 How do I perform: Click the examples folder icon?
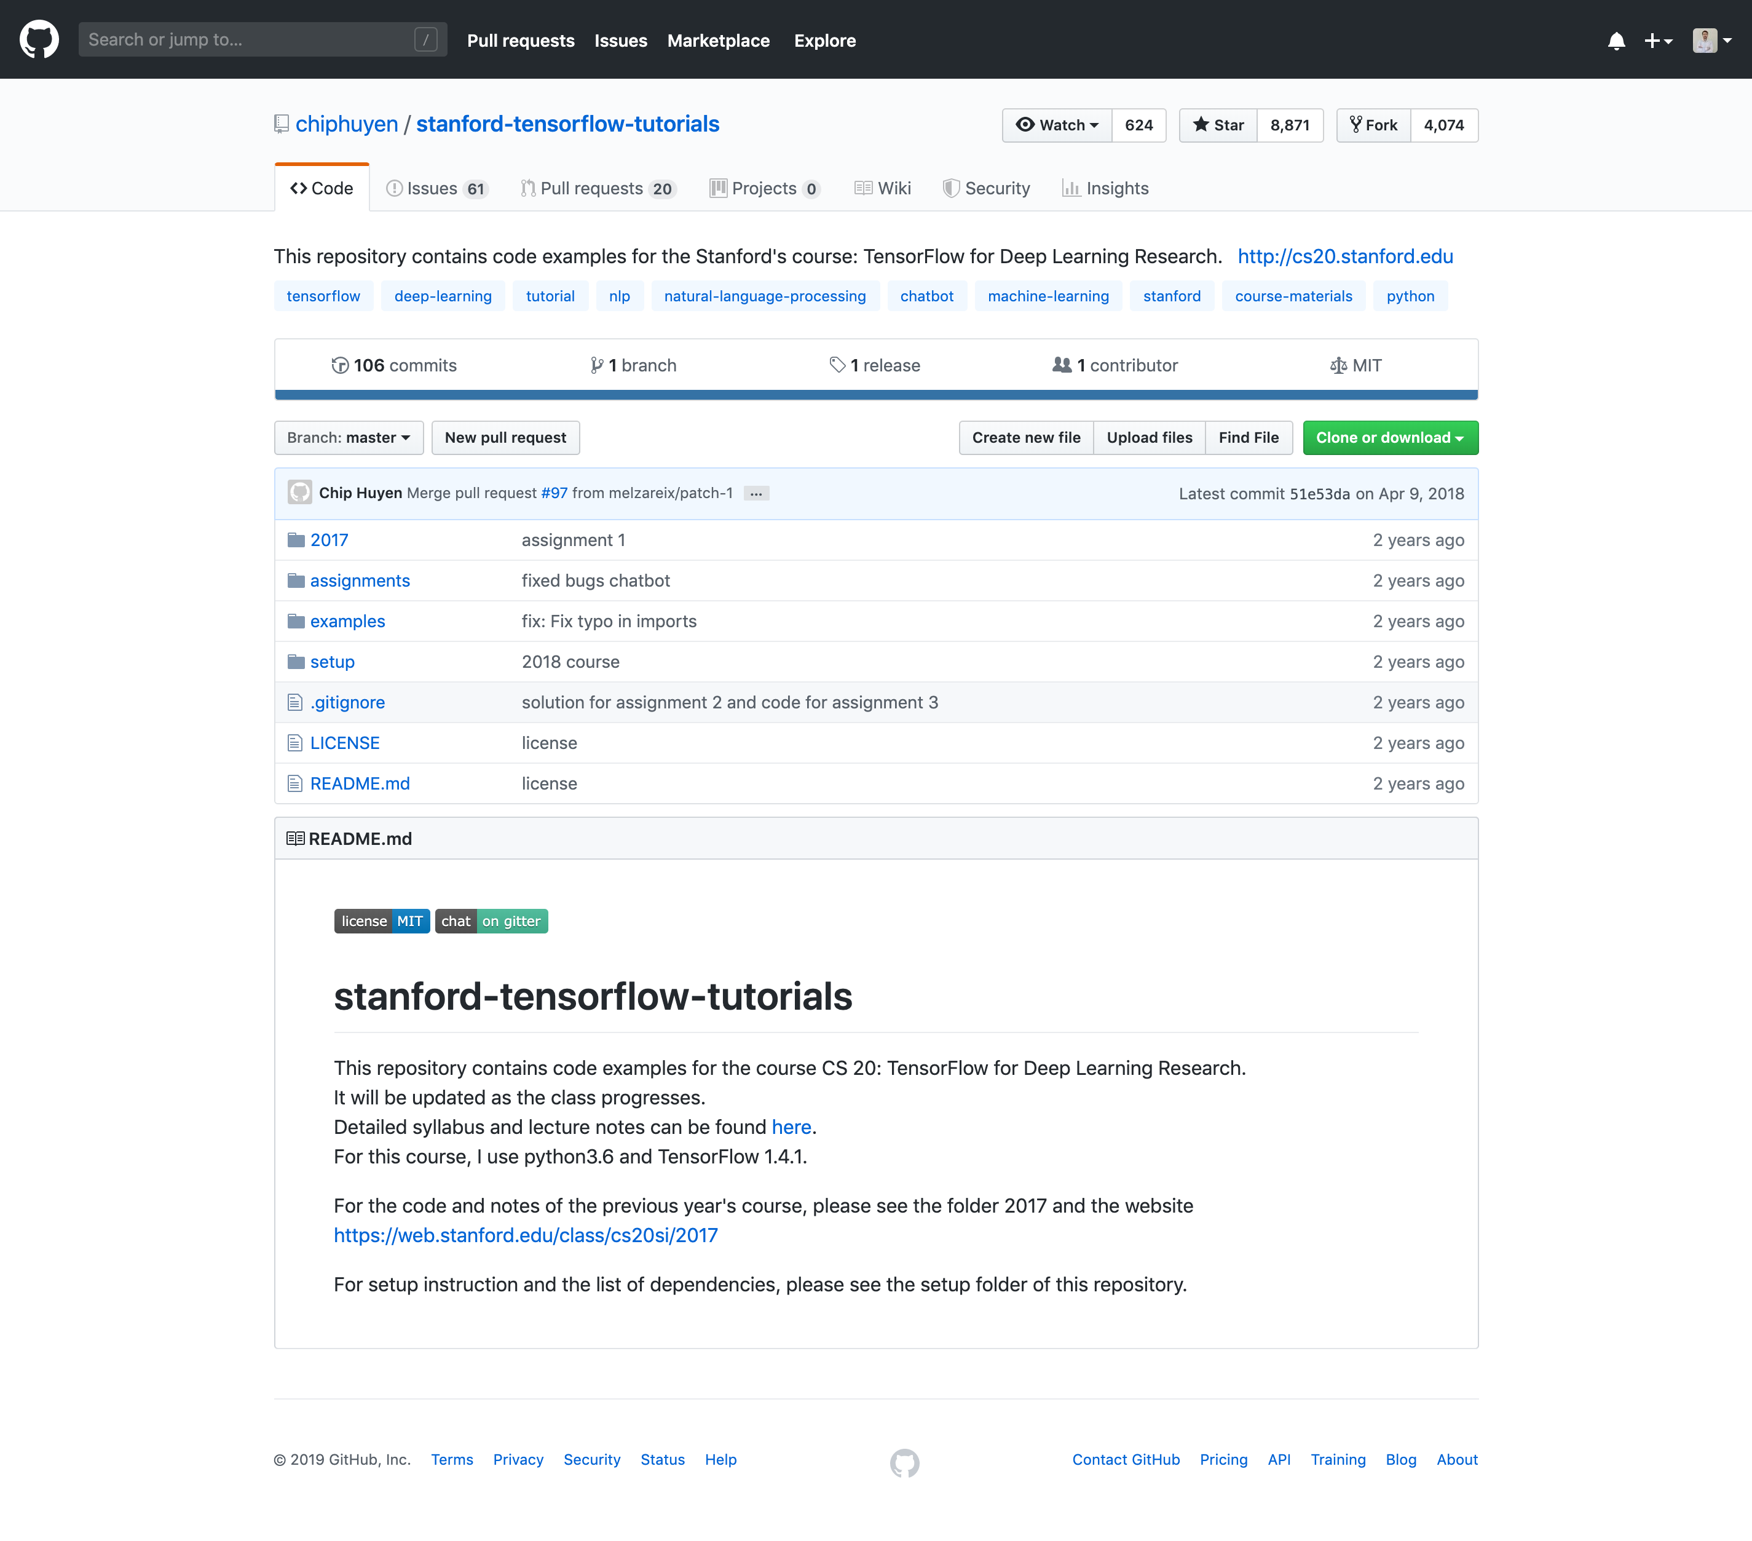[x=296, y=621]
